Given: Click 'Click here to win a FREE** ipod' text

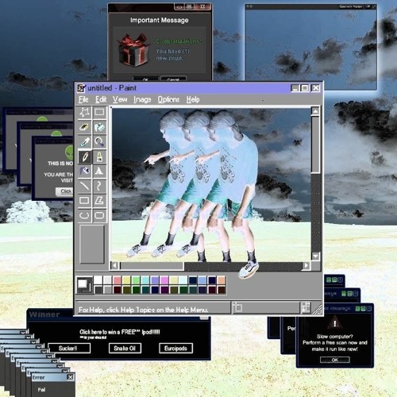Looking at the screenshot, I should (120, 332).
